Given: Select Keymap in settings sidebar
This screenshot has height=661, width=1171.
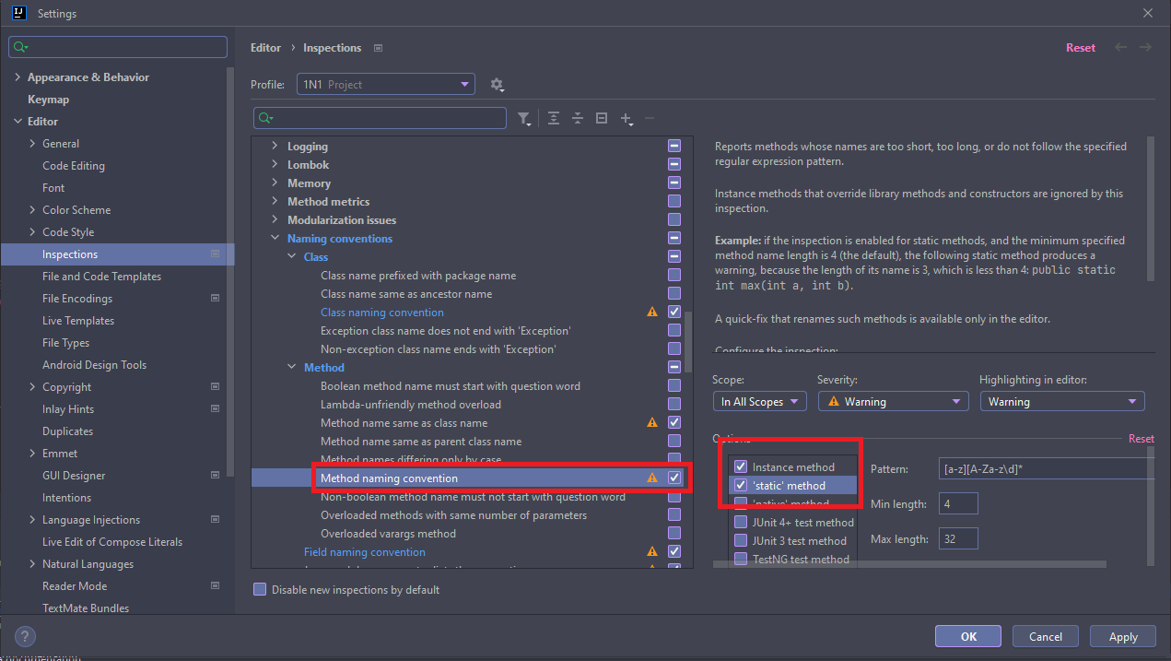Looking at the screenshot, I should [x=48, y=100].
